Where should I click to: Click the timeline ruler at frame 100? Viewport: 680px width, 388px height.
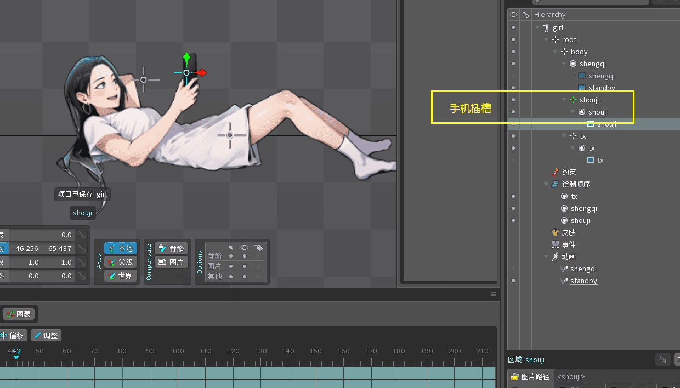point(178,351)
